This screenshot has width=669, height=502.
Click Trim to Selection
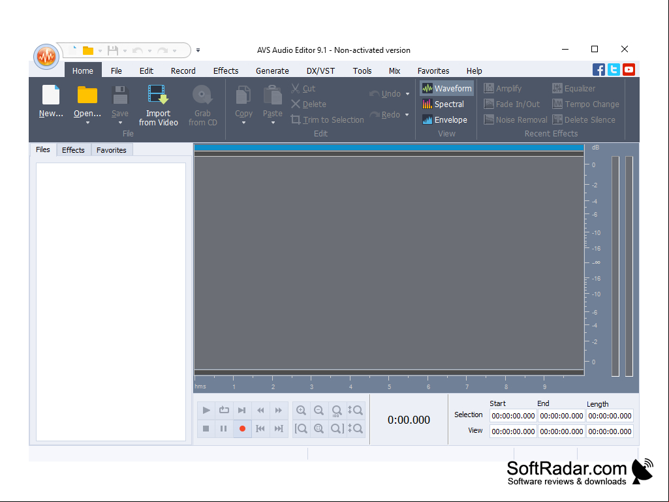(328, 120)
